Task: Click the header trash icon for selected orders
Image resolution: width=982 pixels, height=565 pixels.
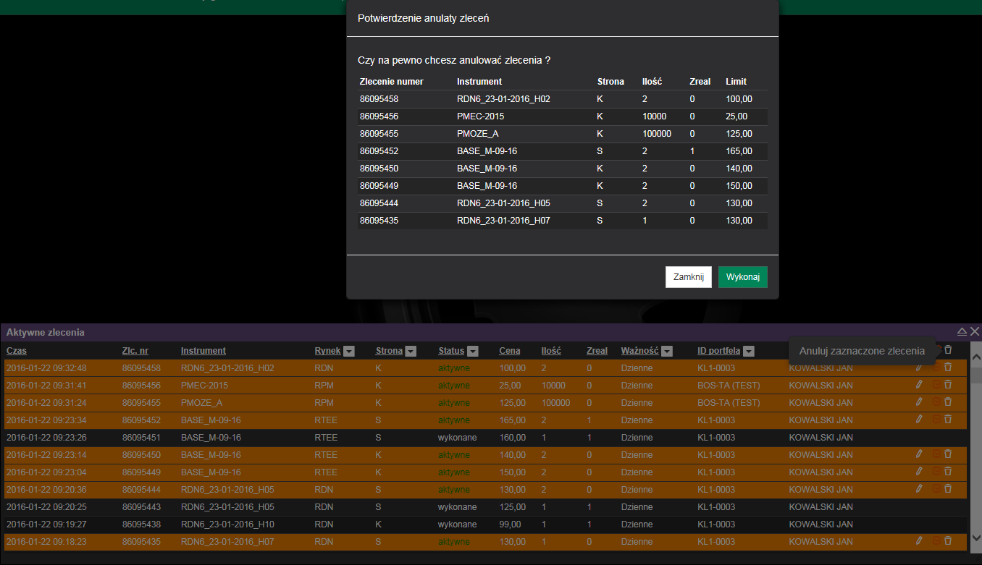Action: [948, 349]
